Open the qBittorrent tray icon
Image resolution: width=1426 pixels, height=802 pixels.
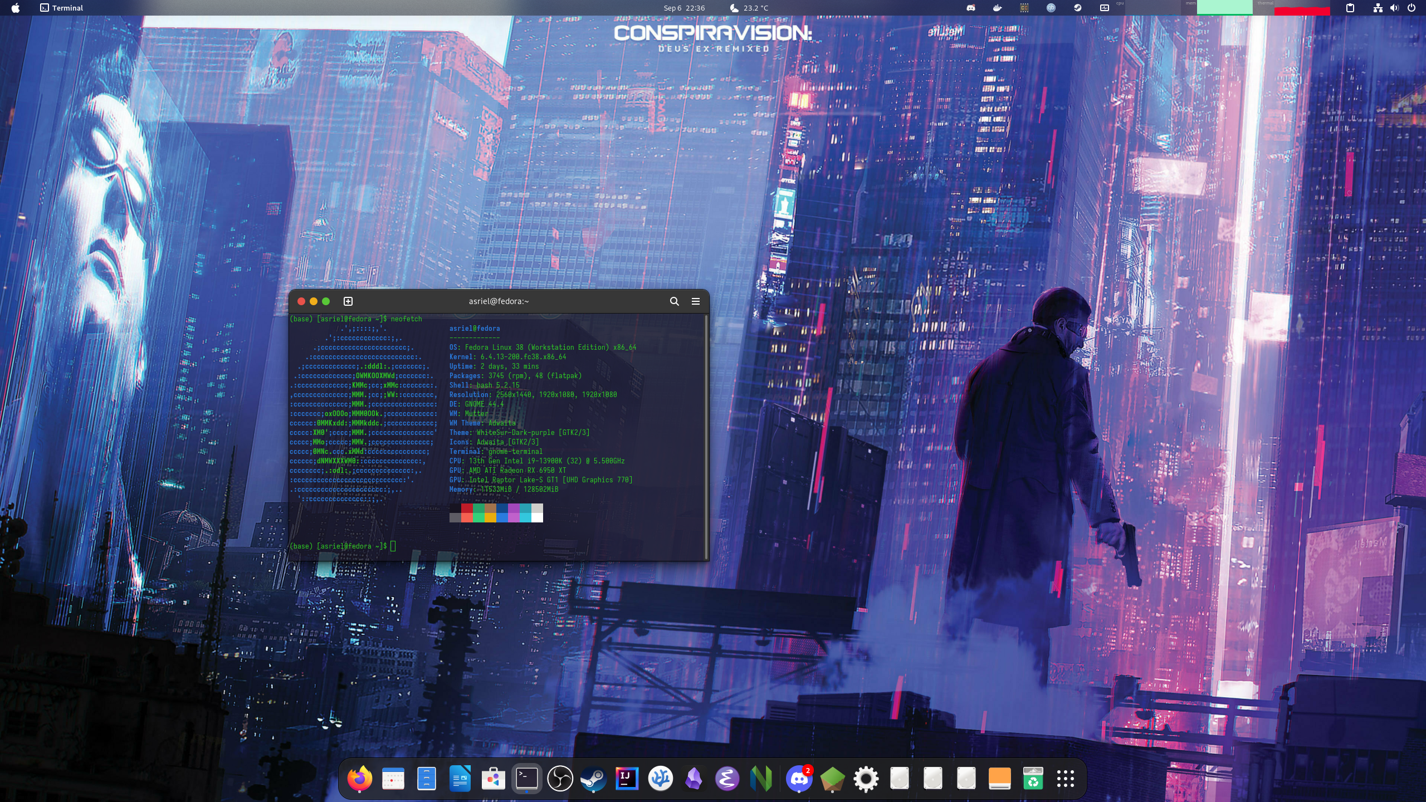pos(1051,8)
